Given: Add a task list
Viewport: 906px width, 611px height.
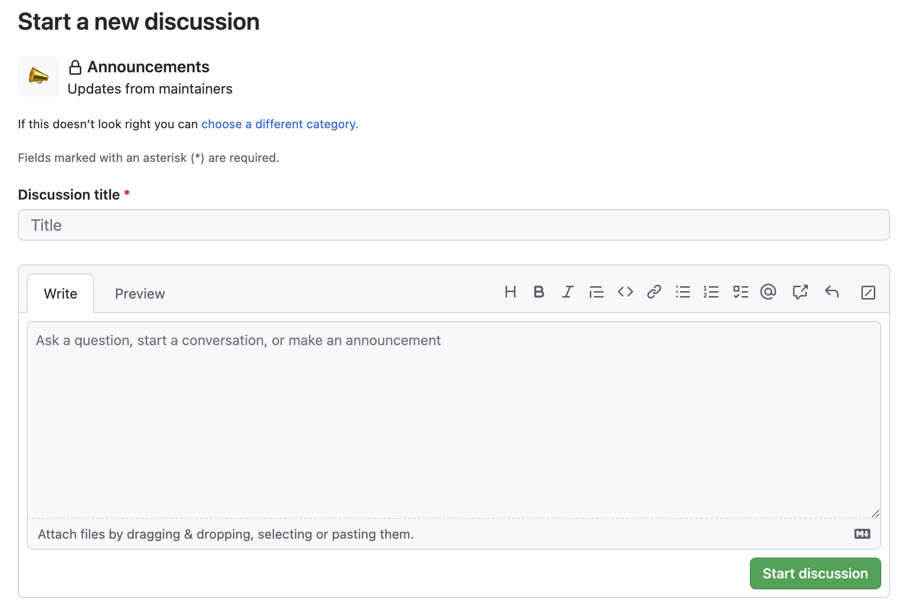Looking at the screenshot, I should [x=740, y=292].
